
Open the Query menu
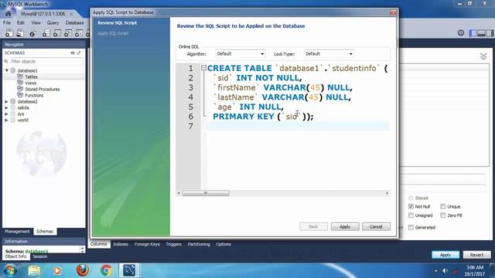click(x=53, y=22)
